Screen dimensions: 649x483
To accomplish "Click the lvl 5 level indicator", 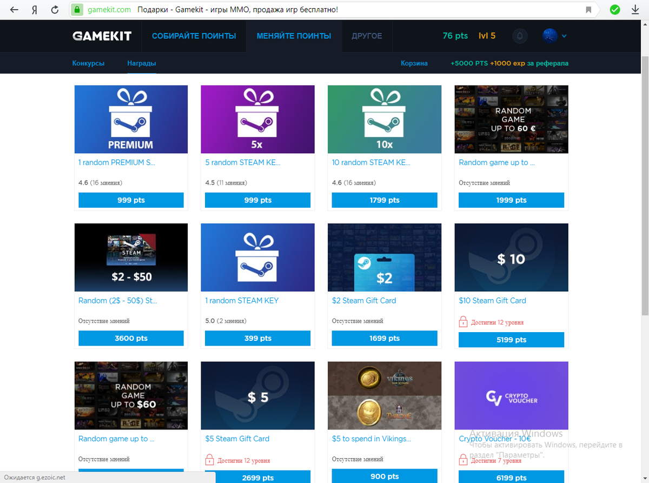I will pos(487,36).
